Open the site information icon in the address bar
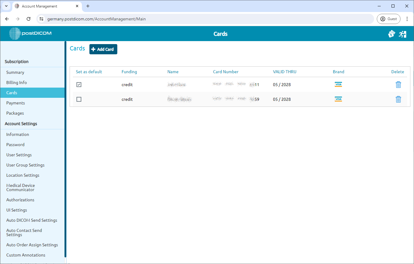The height and width of the screenshot is (264, 414). pyautogui.click(x=42, y=19)
